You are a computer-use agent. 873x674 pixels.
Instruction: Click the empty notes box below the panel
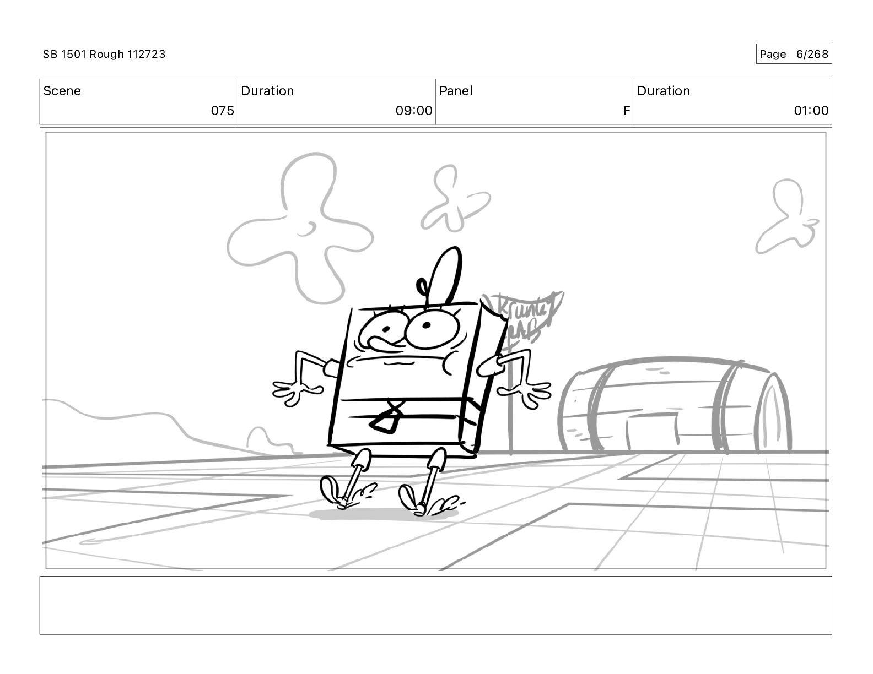coord(435,605)
